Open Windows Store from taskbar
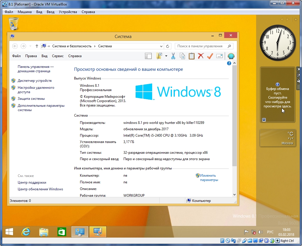Viewport: 302px width, 246px height. (62, 232)
